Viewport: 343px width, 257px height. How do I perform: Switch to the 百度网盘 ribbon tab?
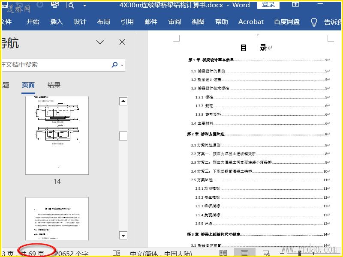point(286,22)
